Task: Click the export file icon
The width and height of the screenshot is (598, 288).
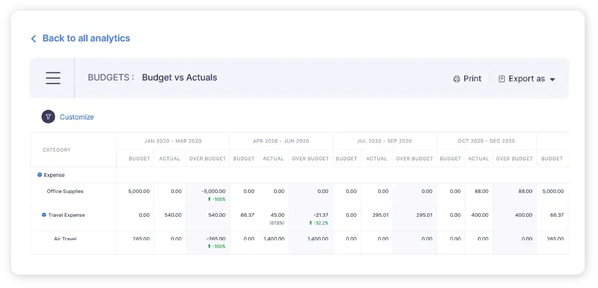Action: [x=502, y=79]
